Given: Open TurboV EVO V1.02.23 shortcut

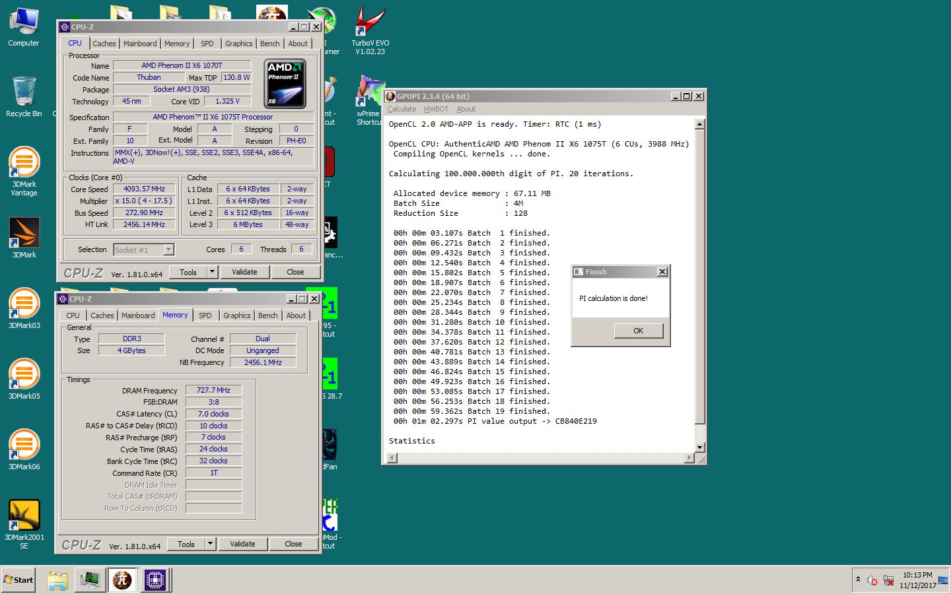Looking at the screenshot, I should tap(369, 30).
